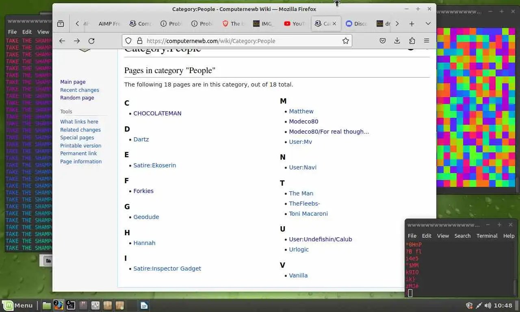Open Urlogic page
This screenshot has height=312, width=520.
[x=299, y=249]
